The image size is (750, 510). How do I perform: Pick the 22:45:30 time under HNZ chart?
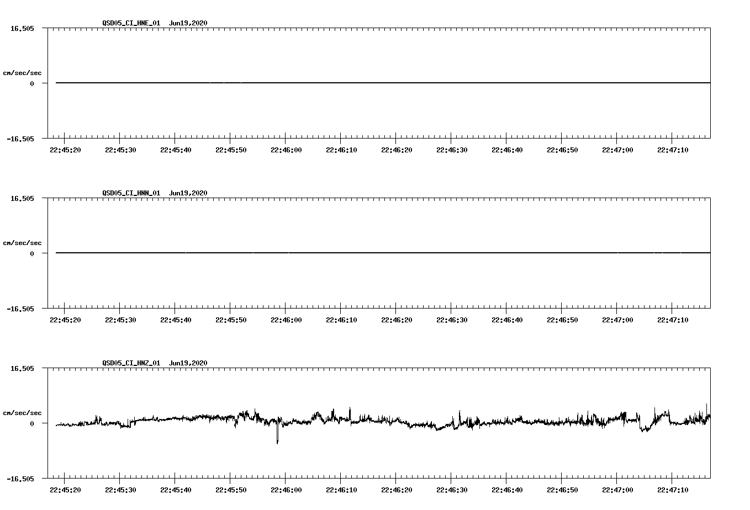click(120, 490)
